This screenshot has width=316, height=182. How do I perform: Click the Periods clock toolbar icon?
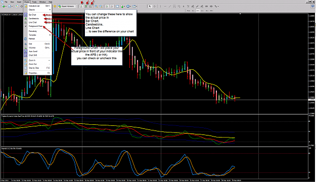(128, 6)
